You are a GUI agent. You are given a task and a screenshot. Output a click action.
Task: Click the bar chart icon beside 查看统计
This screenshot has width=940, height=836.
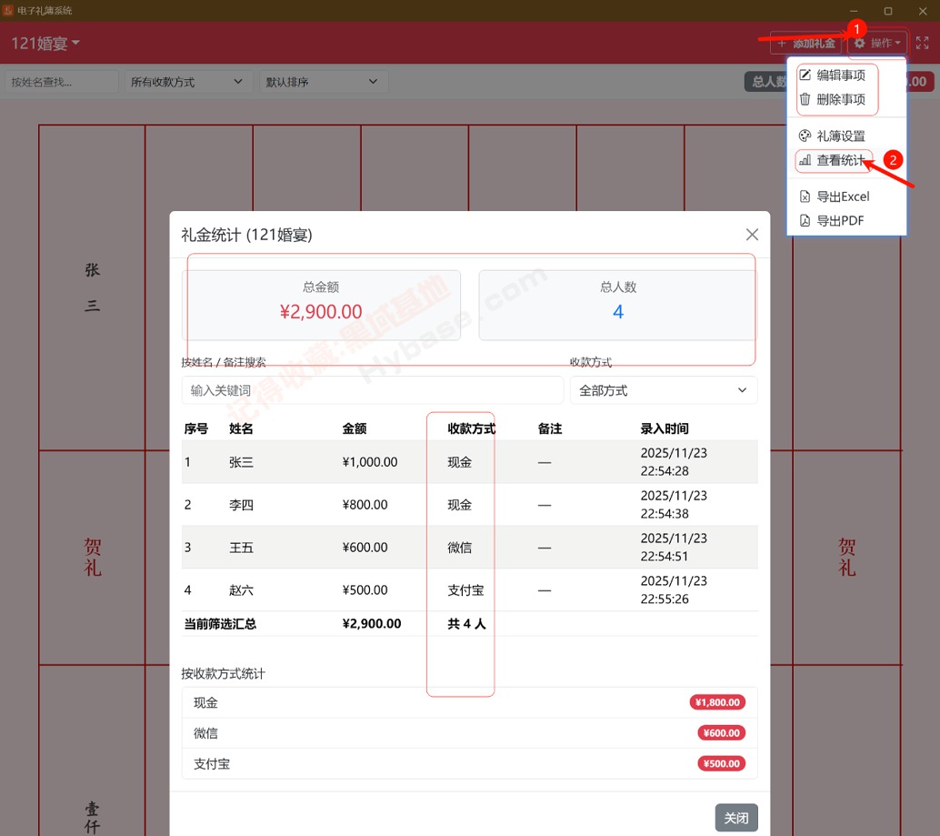point(805,160)
